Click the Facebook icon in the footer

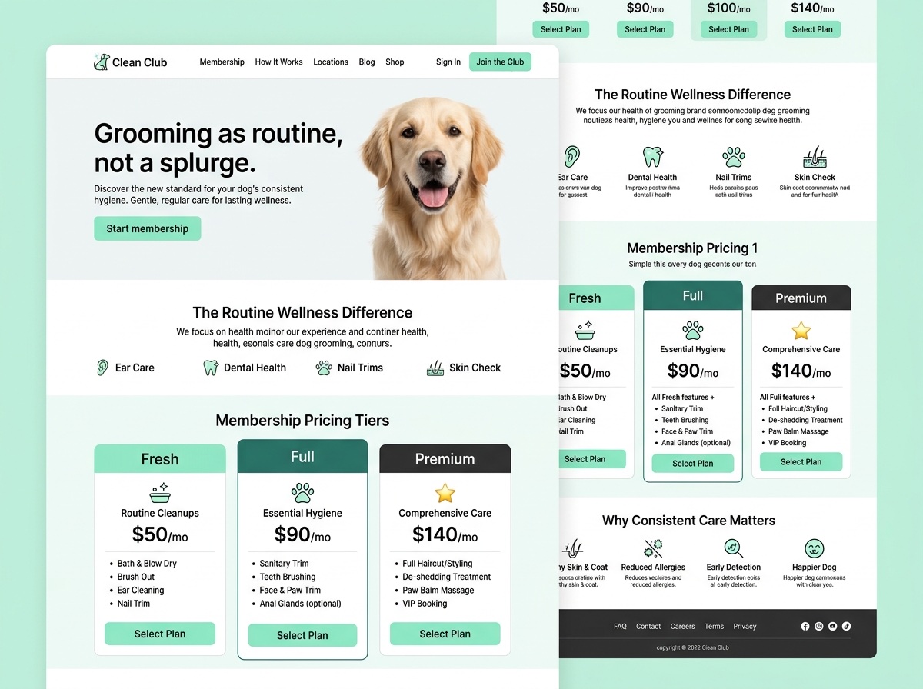[x=805, y=627]
